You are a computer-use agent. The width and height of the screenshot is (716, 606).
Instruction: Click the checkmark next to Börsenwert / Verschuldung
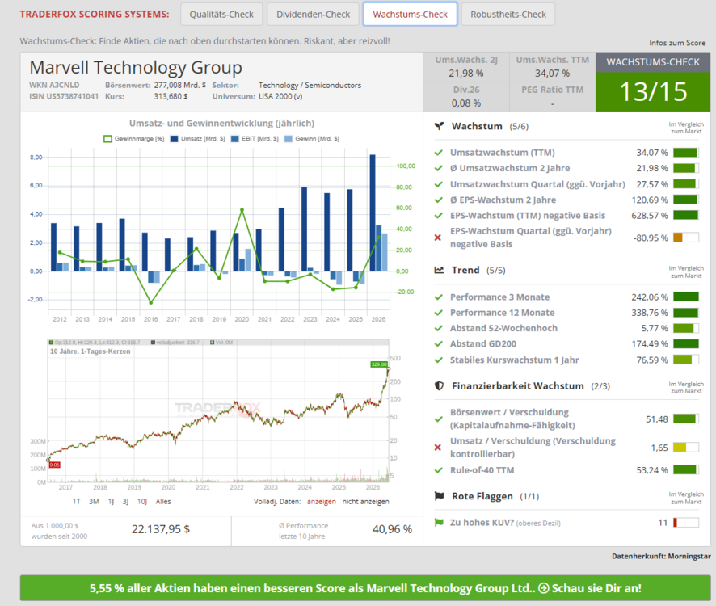438,419
